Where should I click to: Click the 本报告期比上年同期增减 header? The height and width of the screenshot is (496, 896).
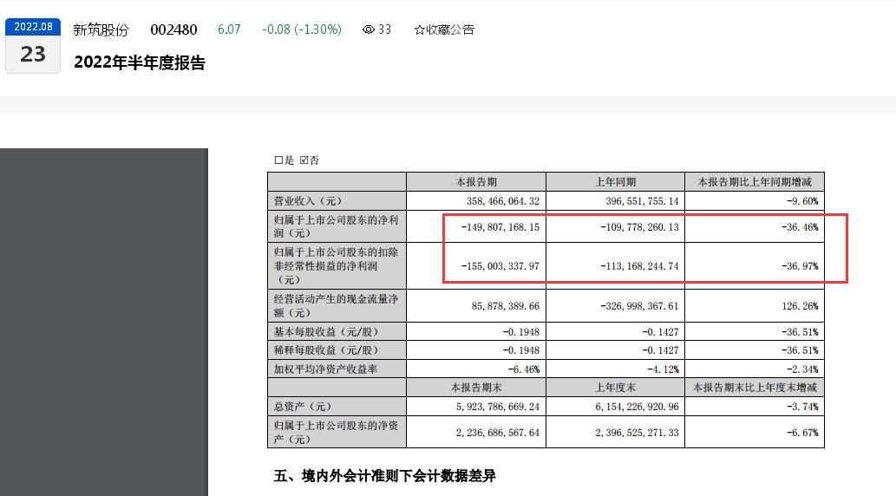(755, 182)
